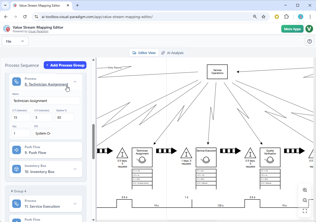The image size is (316, 222).
Task: Click the Process icon next to Service Execution
Action: (16, 204)
